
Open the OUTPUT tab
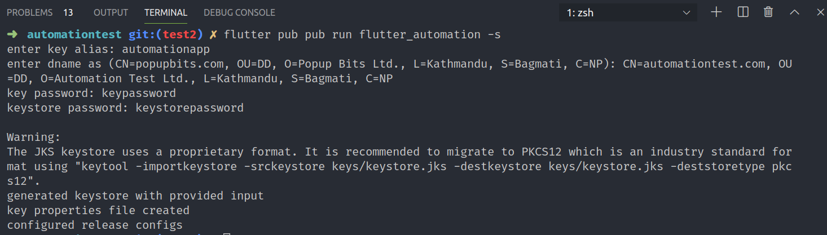(x=111, y=12)
